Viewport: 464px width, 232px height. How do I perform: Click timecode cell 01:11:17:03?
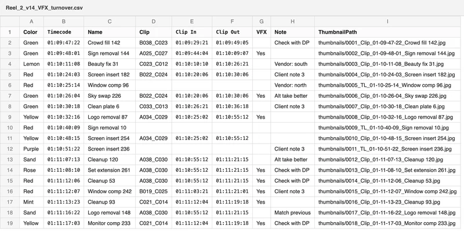click(x=64, y=223)
